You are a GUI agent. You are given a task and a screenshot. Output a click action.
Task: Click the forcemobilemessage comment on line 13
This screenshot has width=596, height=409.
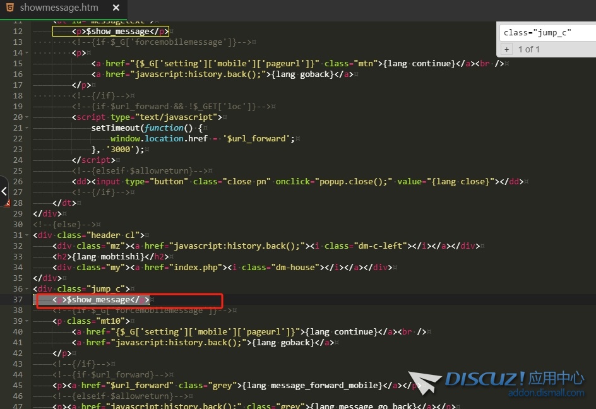click(162, 42)
